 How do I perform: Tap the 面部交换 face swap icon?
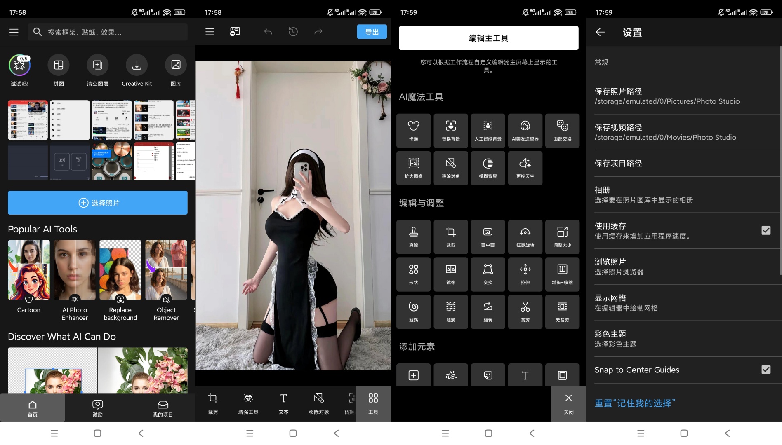point(562,131)
